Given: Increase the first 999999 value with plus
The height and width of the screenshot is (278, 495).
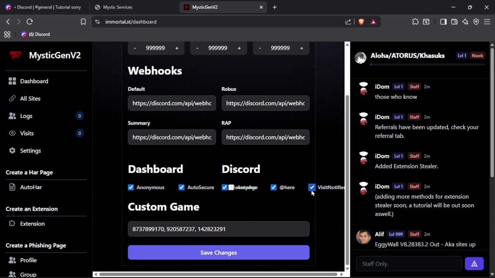Looking at the screenshot, I should pyautogui.click(x=177, y=48).
